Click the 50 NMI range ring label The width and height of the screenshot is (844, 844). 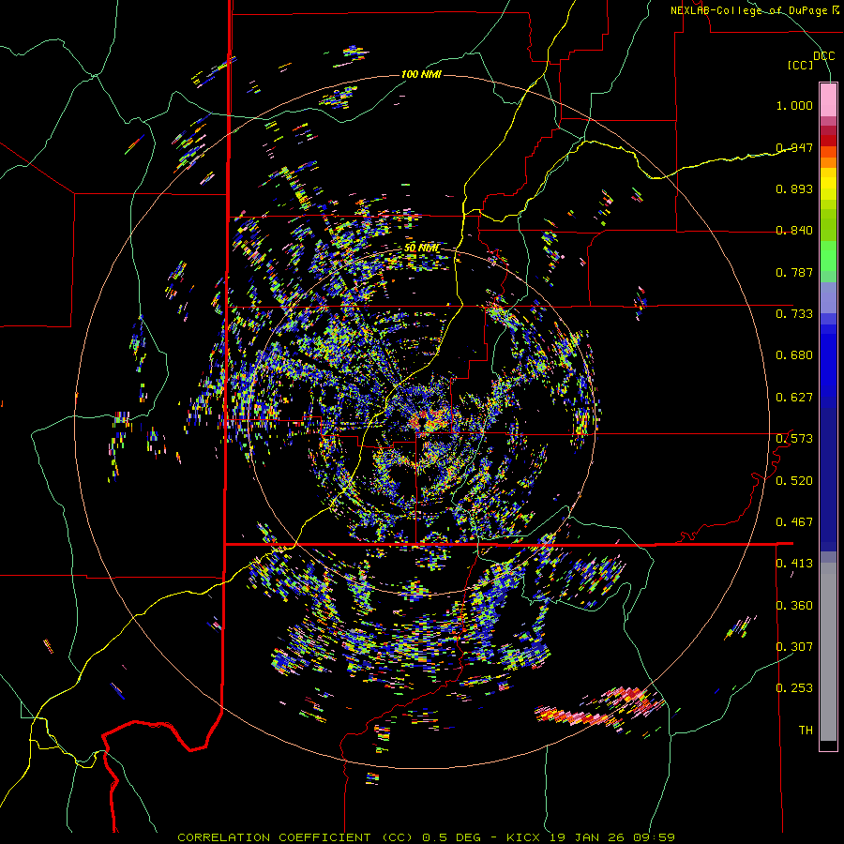click(x=421, y=249)
